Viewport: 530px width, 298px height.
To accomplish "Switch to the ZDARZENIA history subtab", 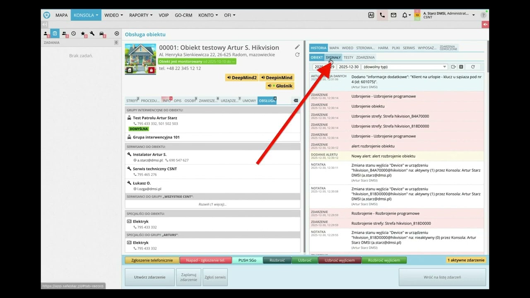I will coord(365,58).
